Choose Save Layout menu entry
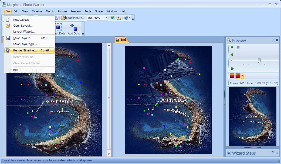Image resolution: width=281 pixels, height=164 pixels. click(x=29, y=38)
